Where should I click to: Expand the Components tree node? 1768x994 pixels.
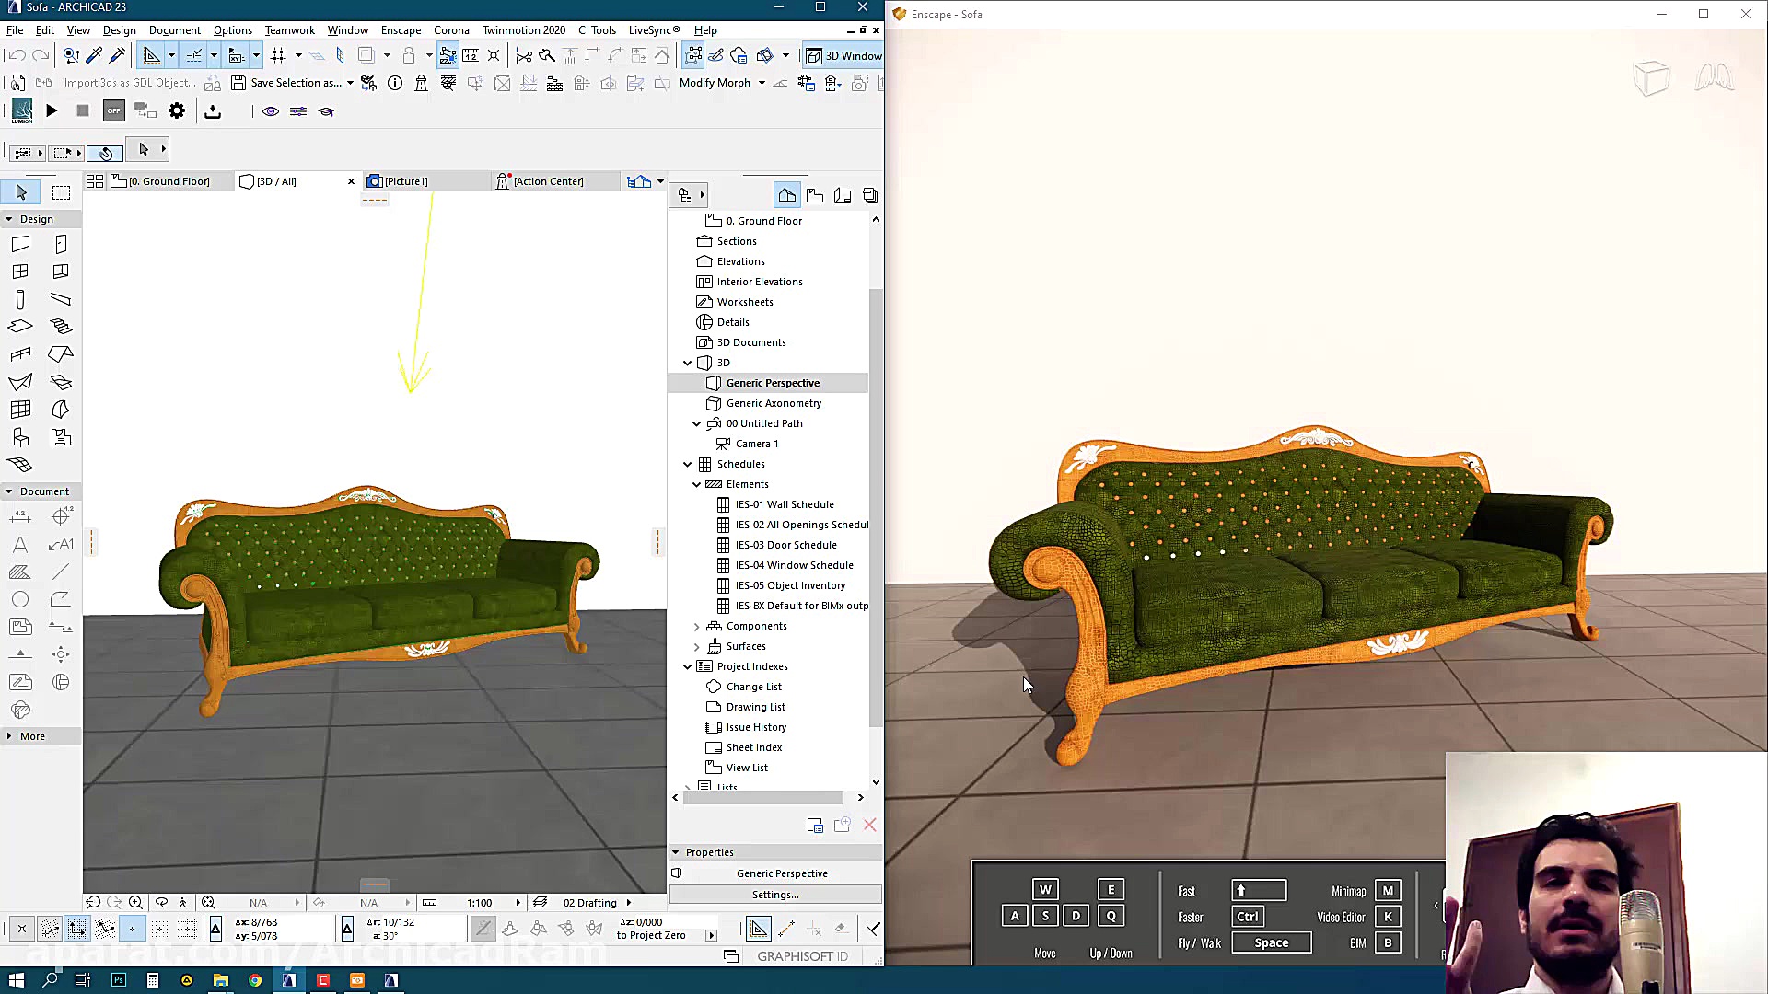click(696, 626)
